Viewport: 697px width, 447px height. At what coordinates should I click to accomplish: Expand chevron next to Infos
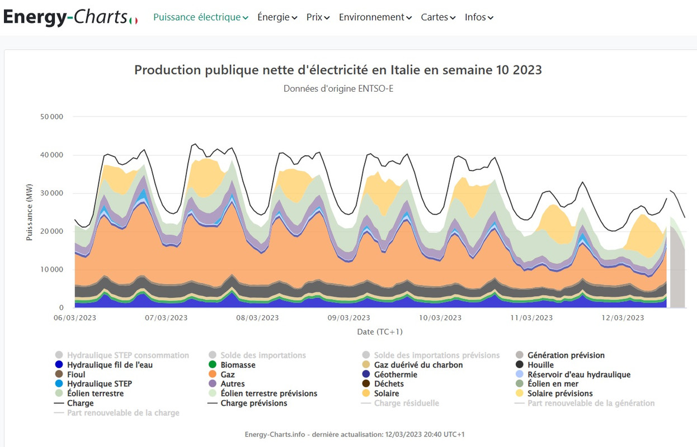(491, 18)
